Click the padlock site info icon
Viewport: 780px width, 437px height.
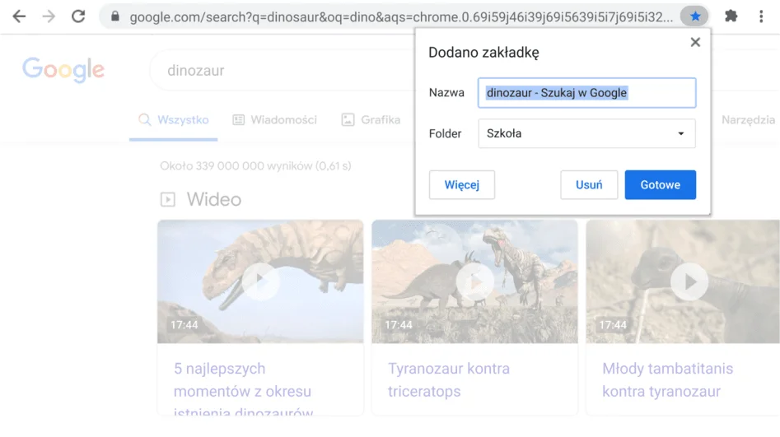(114, 16)
